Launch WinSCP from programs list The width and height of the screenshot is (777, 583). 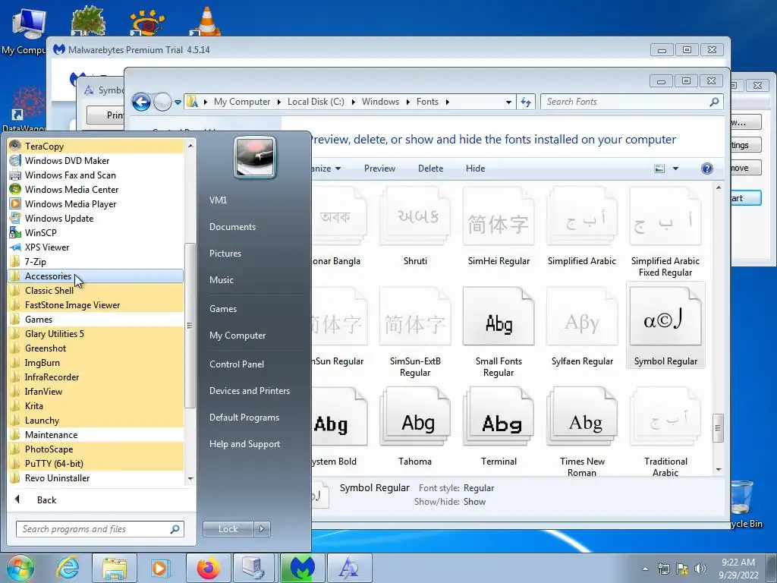96,232
